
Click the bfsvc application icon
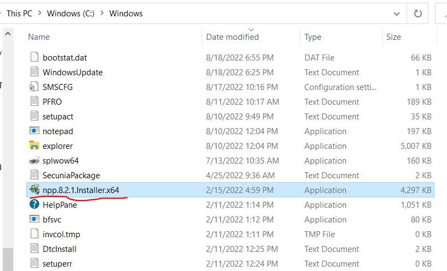tap(34, 219)
